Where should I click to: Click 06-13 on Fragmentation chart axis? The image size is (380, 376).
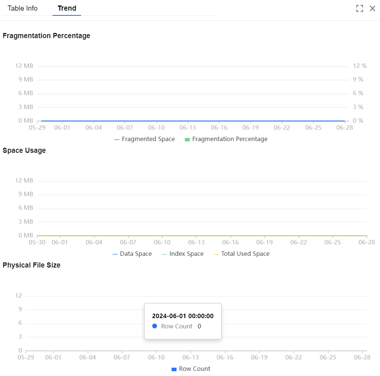point(188,128)
